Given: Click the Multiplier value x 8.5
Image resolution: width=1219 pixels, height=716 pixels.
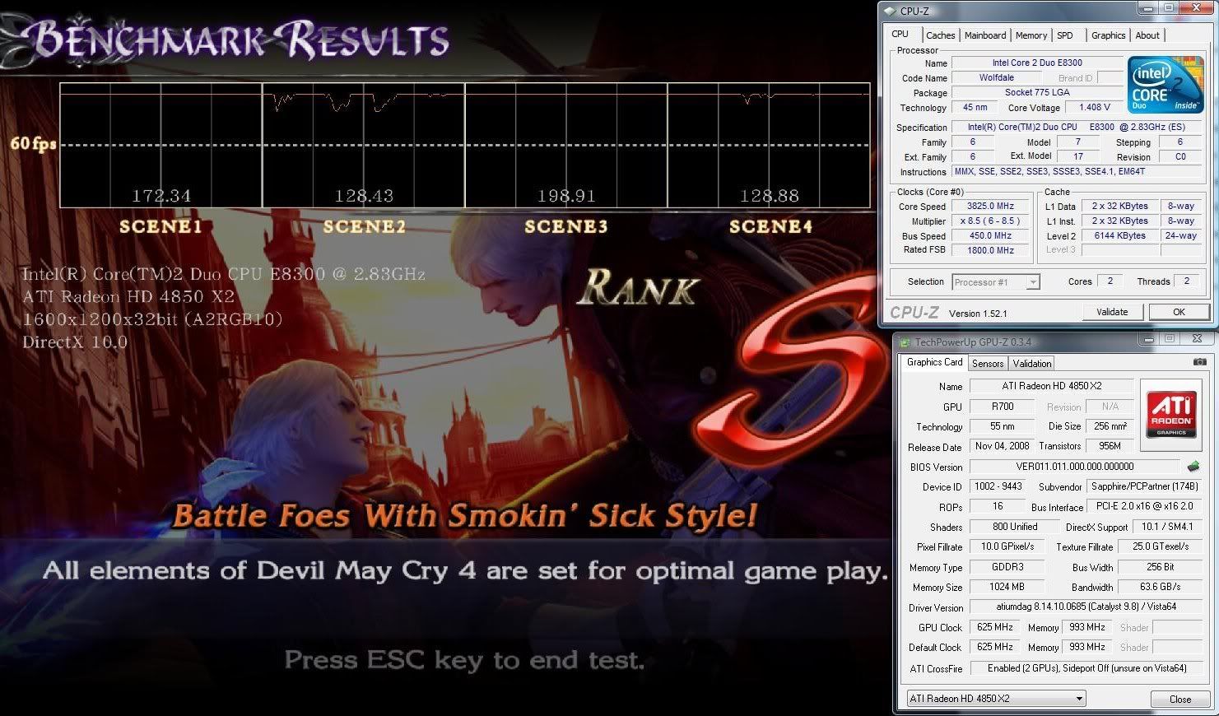Looking at the screenshot, I should pos(990,221).
